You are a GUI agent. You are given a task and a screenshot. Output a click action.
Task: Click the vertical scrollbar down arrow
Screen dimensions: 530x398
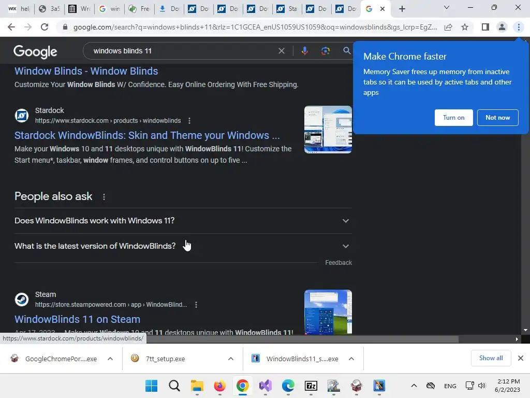(525, 330)
